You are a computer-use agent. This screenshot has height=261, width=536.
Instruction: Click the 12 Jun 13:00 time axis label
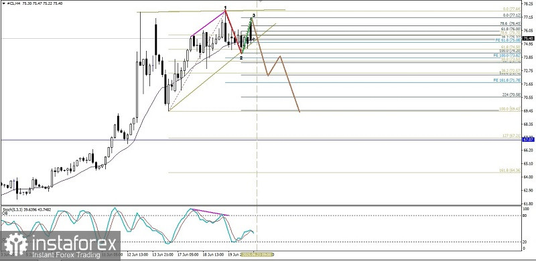click(137, 254)
